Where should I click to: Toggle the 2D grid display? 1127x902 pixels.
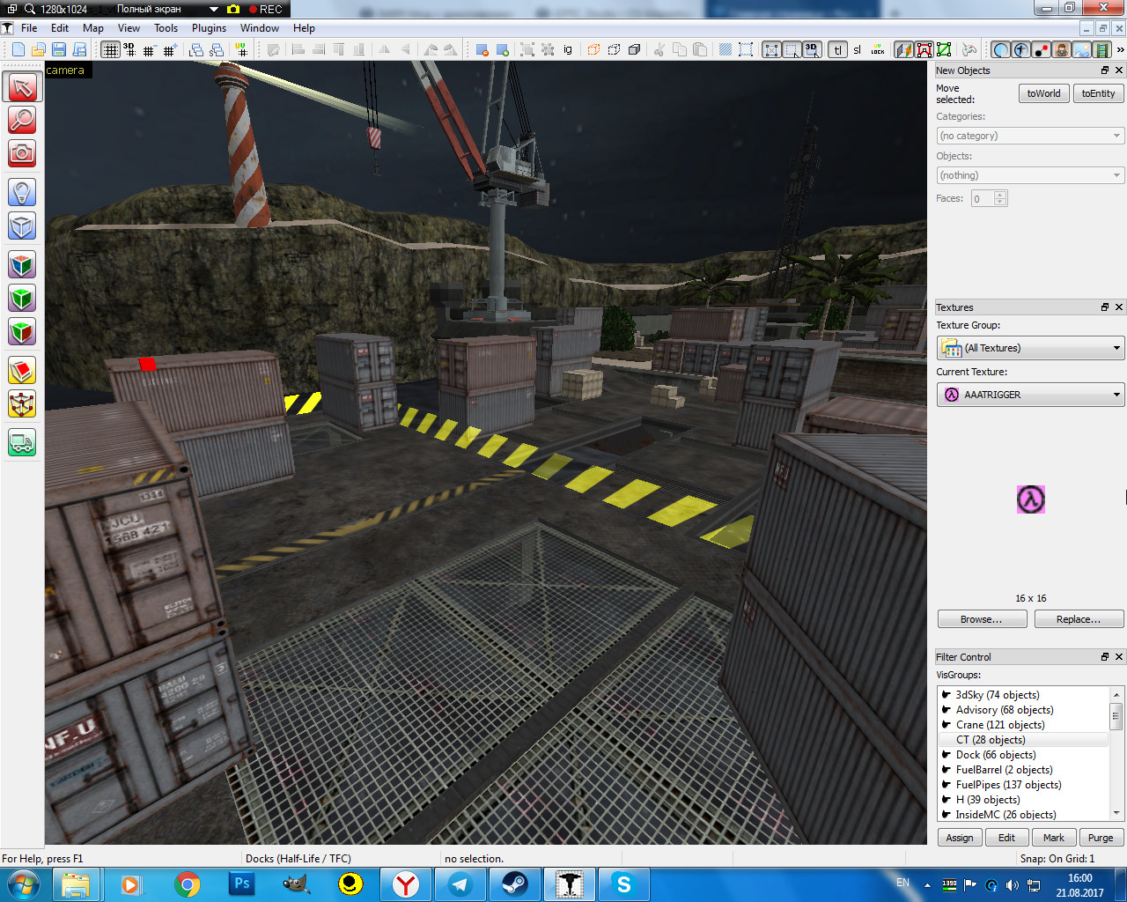[x=109, y=49]
